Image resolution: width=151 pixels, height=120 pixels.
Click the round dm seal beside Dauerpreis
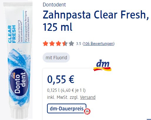click(87, 111)
